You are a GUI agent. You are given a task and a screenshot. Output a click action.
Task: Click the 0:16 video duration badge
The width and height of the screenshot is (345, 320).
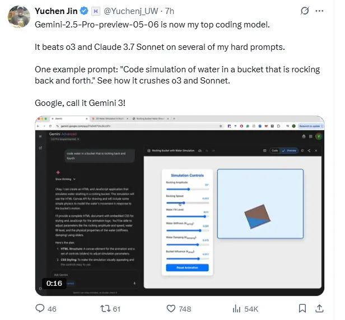(54, 284)
